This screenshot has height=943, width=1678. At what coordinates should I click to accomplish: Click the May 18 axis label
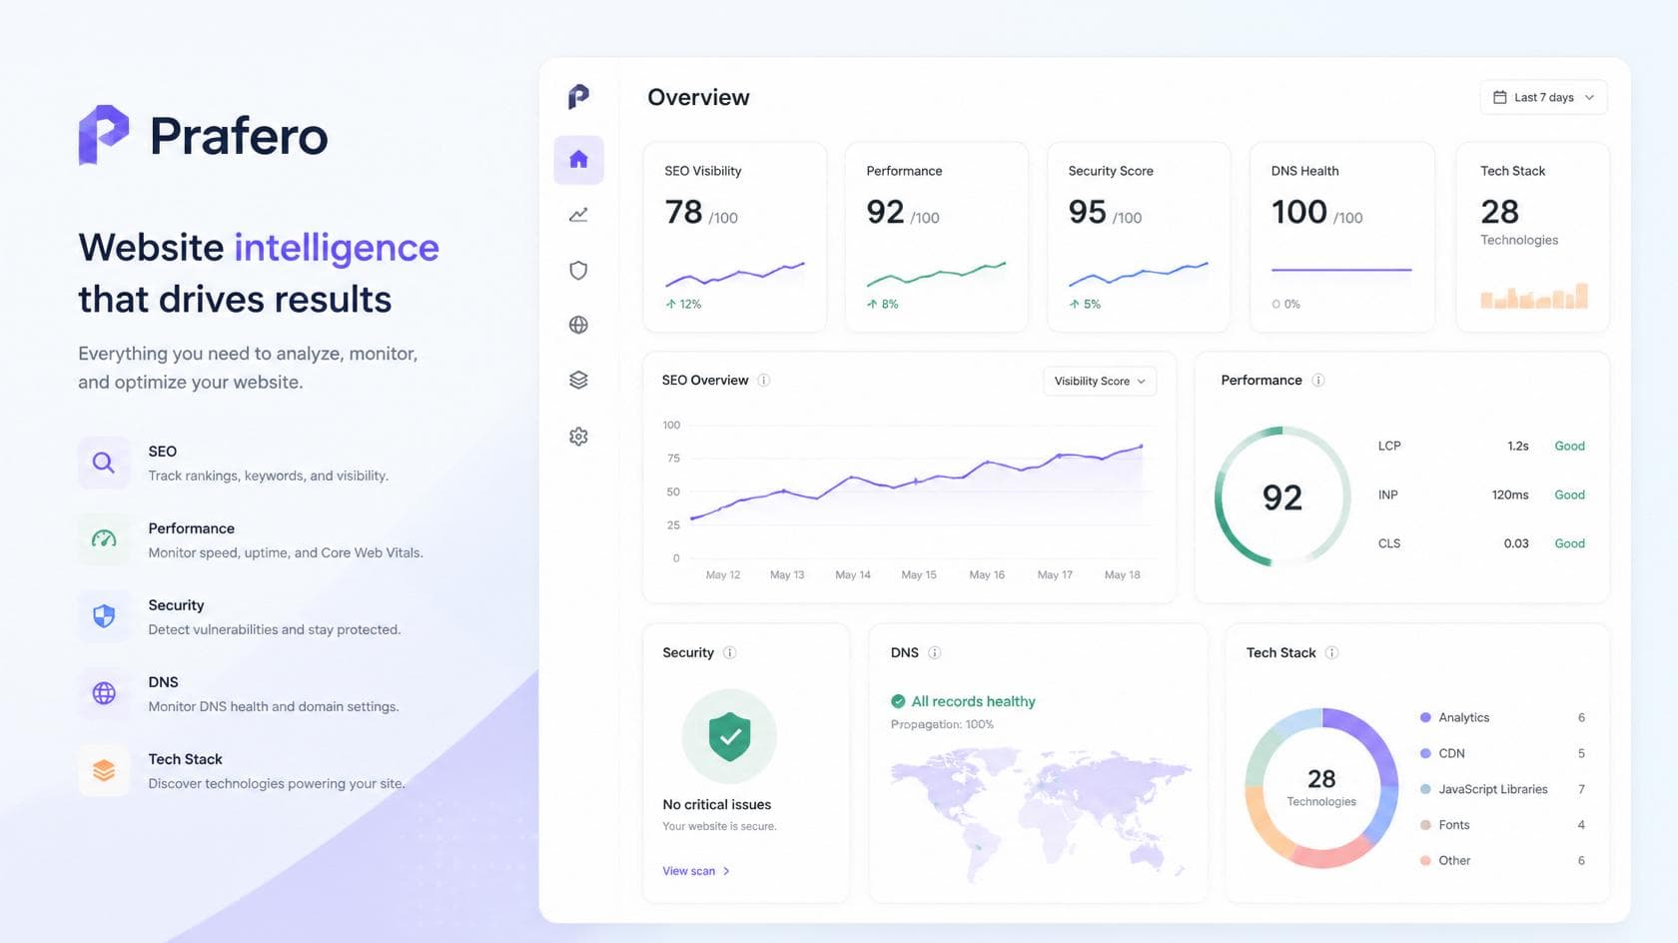click(1122, 574)
